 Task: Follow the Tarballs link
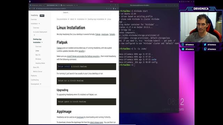click(112, 34)
